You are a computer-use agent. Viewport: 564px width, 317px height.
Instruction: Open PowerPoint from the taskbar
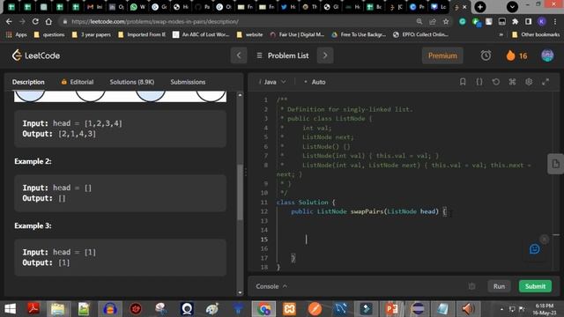tap(392, 309)
